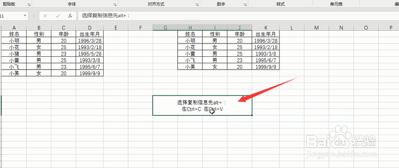Select column B header
This screenshot has width=399, height=168.
[39, 28]
